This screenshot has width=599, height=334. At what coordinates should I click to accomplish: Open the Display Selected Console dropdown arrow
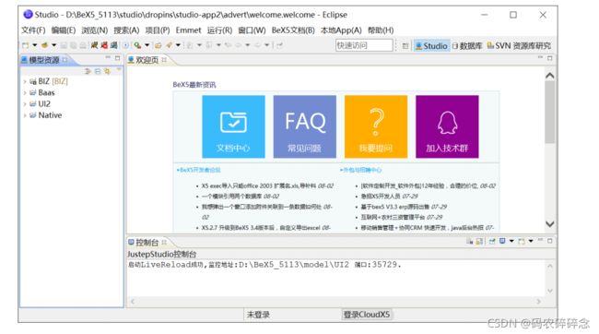coord(511,241)
